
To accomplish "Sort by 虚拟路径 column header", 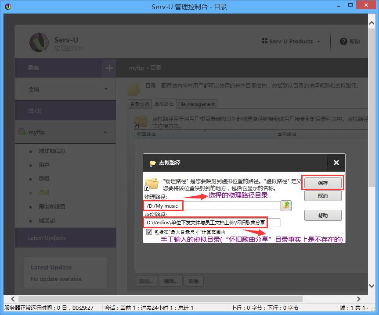I will tap(321, 134).
